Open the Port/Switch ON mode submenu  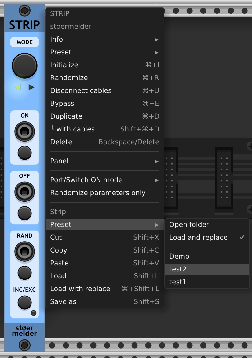[105, 180]
